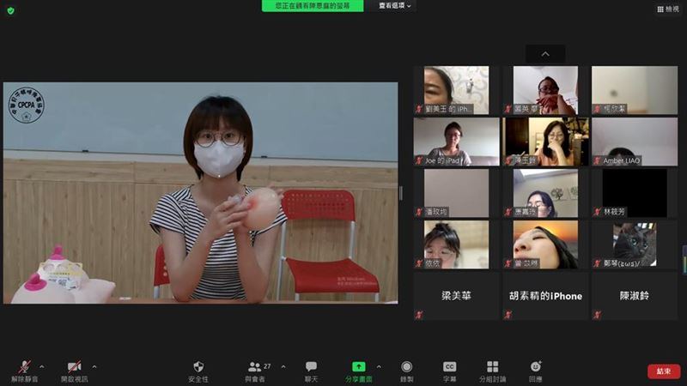Click muted mic icon on 鄭琴 tile
Viewport: 687px width, 386px height.
point(597,263)
